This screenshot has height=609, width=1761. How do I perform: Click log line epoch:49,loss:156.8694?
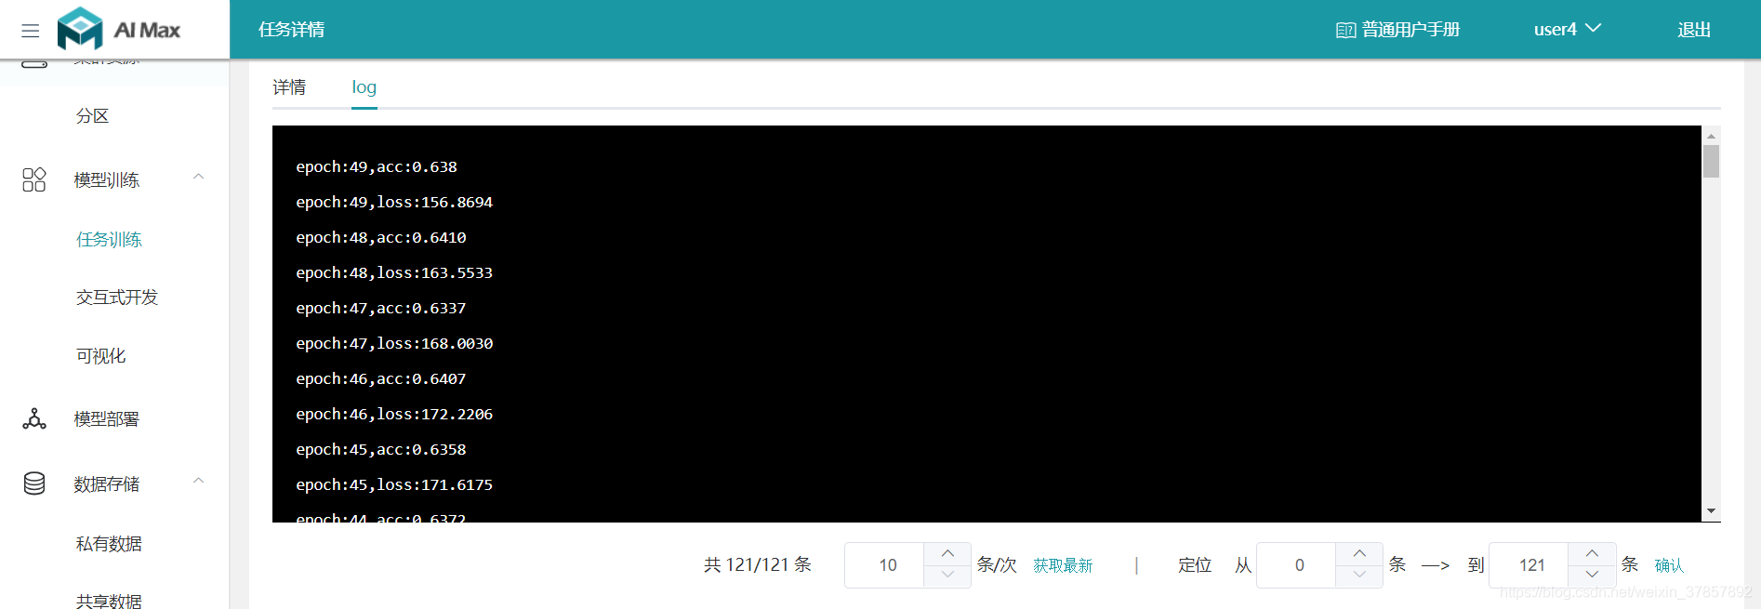point(394,203)
